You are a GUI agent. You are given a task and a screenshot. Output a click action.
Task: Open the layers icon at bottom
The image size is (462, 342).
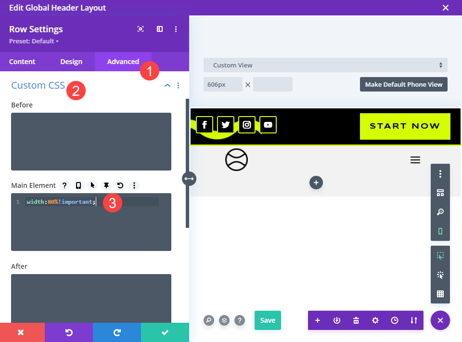click(224, 320)
